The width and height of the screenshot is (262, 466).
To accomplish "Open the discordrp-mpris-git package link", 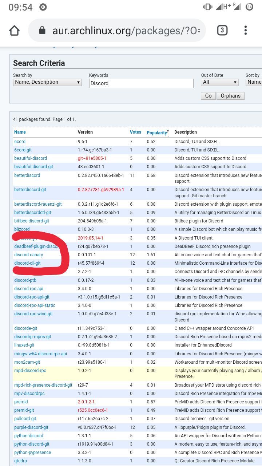I will [x=33, y=337].
